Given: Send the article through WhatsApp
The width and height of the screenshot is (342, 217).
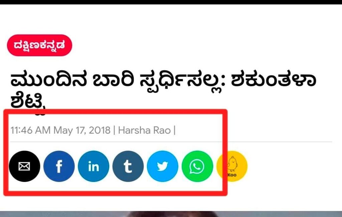Looking at the screenshot, I should point(197,166).
